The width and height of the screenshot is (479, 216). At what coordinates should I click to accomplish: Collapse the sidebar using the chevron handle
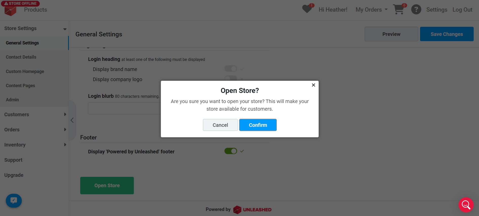(x=72, y=120)
